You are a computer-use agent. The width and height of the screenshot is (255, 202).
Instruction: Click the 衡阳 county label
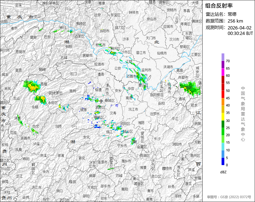124,189
